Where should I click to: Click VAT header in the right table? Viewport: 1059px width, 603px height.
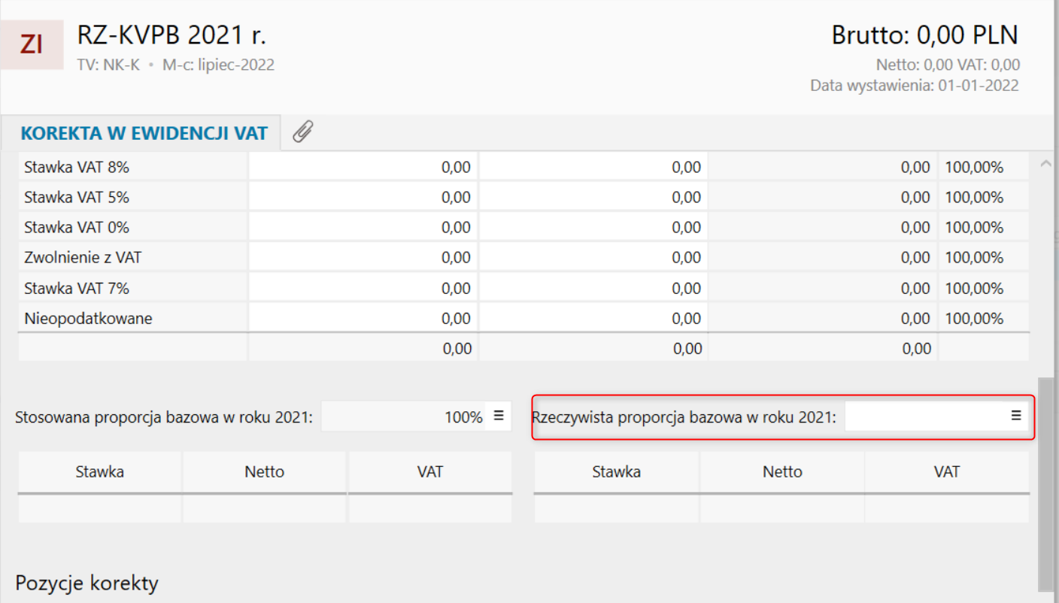point(947,472)
